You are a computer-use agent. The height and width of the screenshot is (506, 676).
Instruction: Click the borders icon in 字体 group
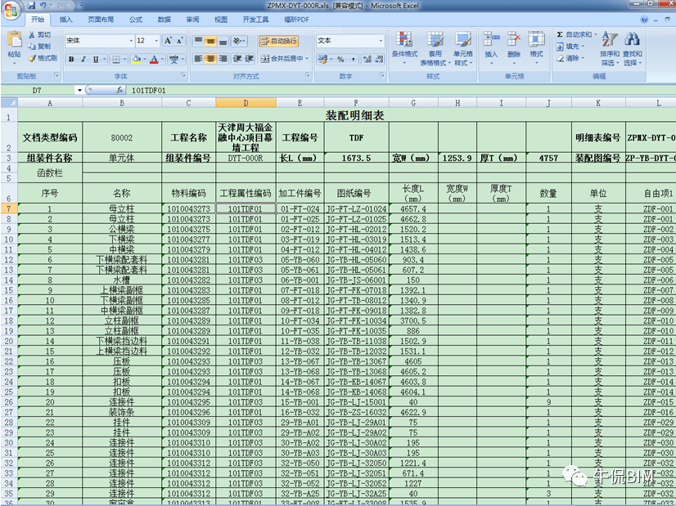click(116, 60)
